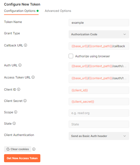Viewport: 140px width, 165px height.
Task: Click into the State input field
Action: [x=99, y=124]
